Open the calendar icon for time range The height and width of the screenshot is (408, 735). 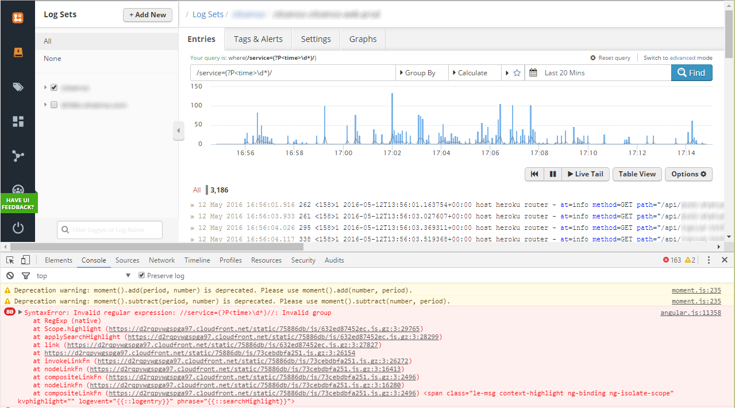pyautogui.click(x=533, y=73)
